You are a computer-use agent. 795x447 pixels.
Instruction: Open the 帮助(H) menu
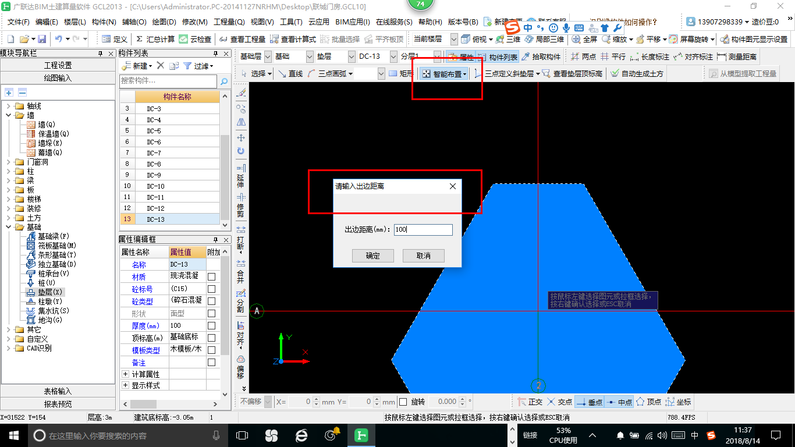point(430,22)
